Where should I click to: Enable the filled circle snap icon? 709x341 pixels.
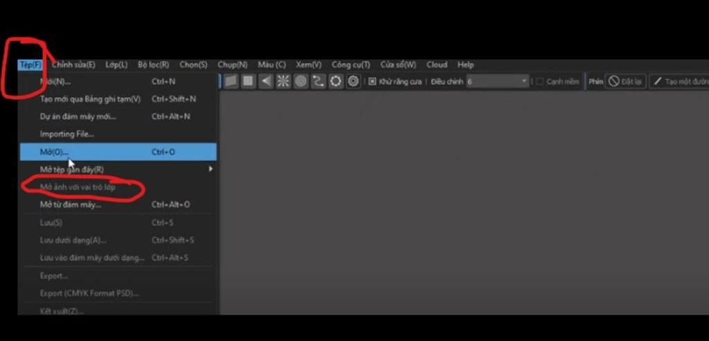(x=300, y=82)
